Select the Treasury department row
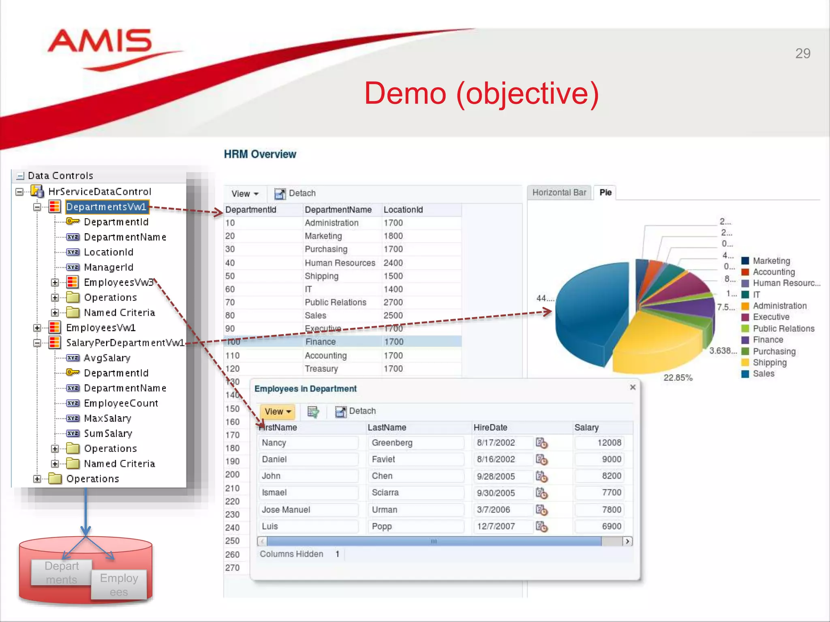830x622 pixels. (x=342, y=369)
